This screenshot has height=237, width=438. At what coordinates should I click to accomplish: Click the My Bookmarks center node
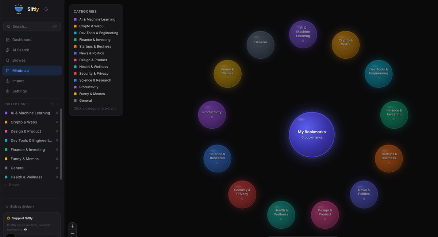click(312, 134)
